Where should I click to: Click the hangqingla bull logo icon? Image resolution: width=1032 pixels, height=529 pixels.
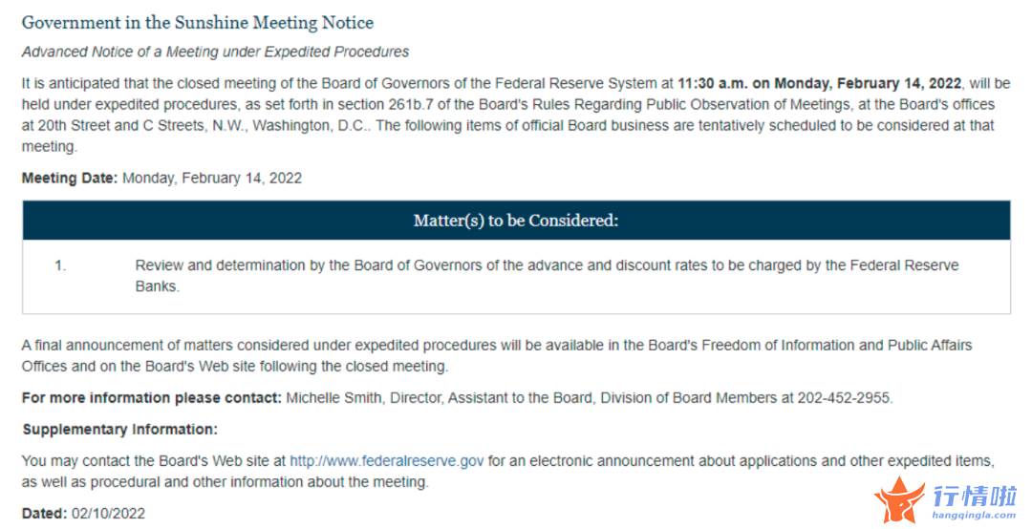coord(900,499)
